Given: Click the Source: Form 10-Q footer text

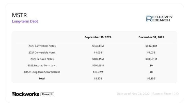Looking at the screenshot, I should (166, 94).
